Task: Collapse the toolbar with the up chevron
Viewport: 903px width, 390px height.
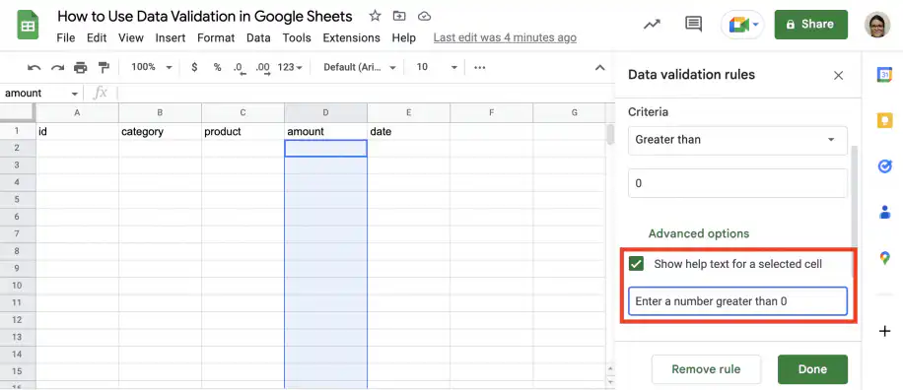Action: [599, 67]
